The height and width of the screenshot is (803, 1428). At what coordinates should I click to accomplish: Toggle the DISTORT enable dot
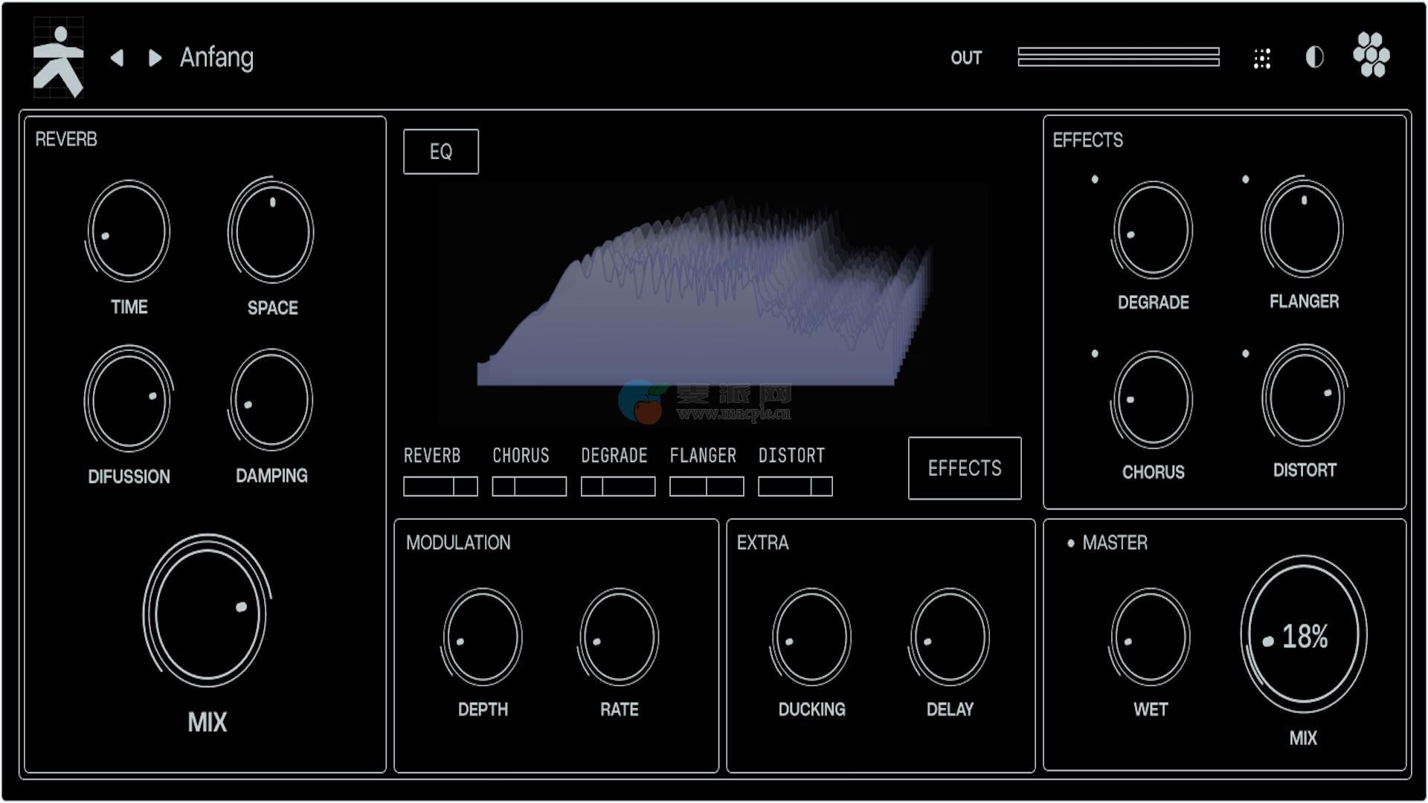coord(1246,353)
